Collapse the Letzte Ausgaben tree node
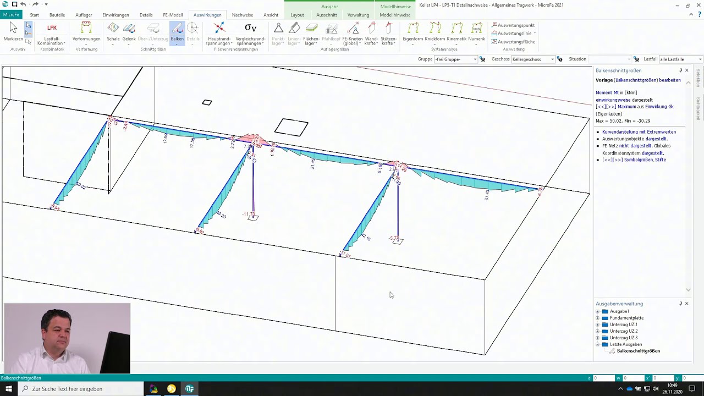 click(x=597, y=344)
